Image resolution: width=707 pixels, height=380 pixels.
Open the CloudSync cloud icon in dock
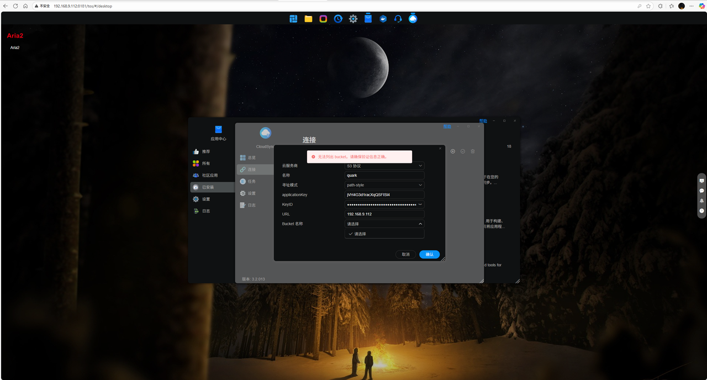(413, 18)
